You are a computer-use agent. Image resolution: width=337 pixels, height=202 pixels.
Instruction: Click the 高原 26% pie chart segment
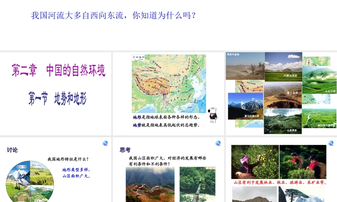41,173
